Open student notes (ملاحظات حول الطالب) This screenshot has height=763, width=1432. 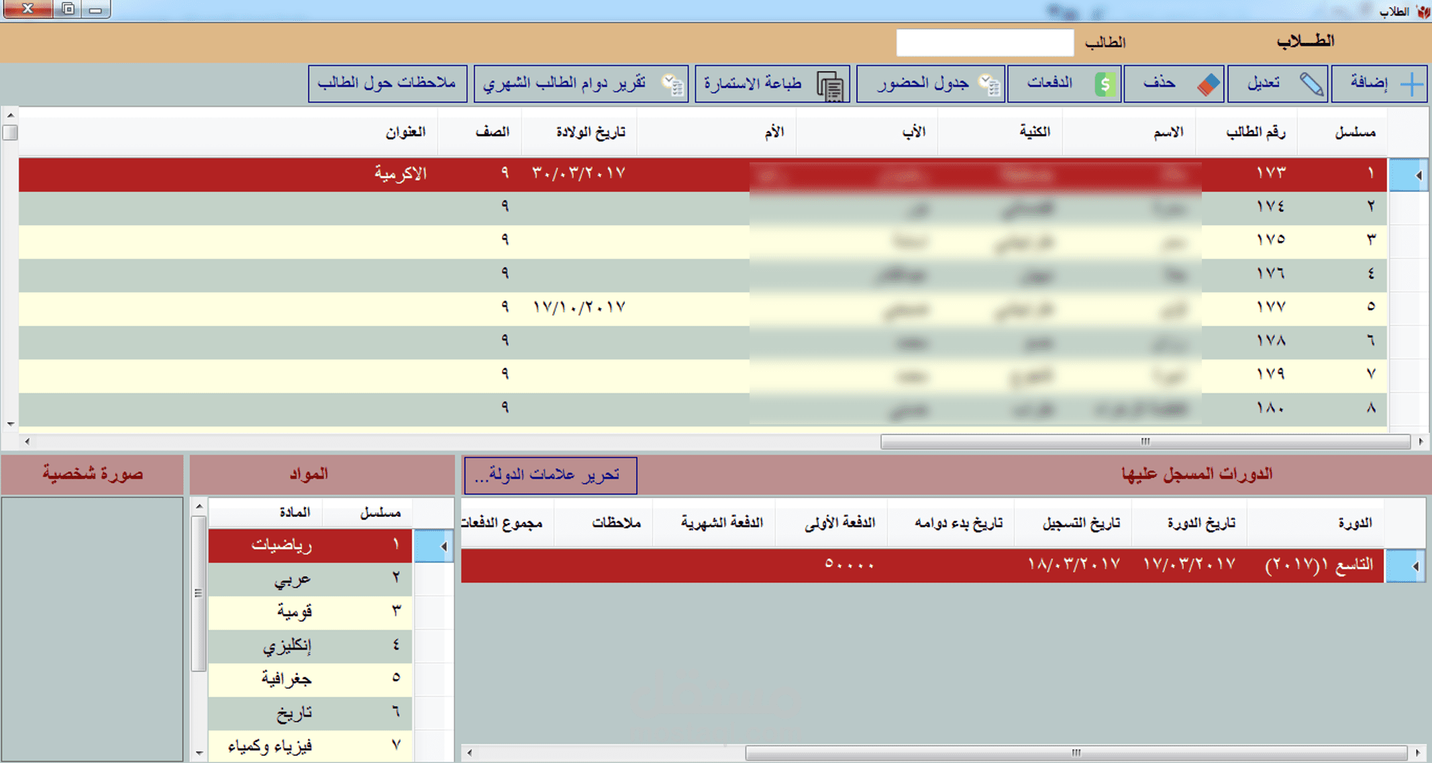[x=387, y=83]
